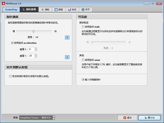Select the 指针选项 pointer options tab
This screenshot has height=123, width=164.
tap(29, 10)
